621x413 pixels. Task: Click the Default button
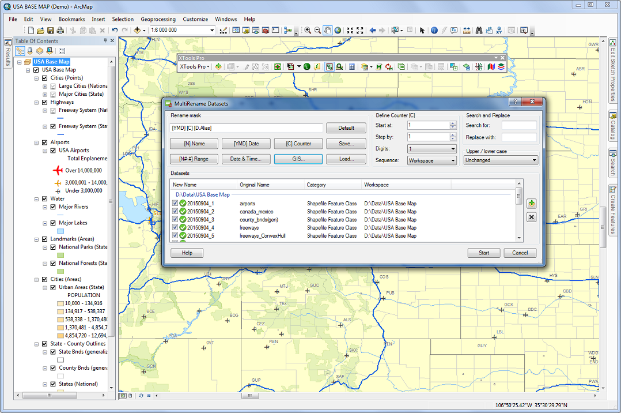click(346, 127)
